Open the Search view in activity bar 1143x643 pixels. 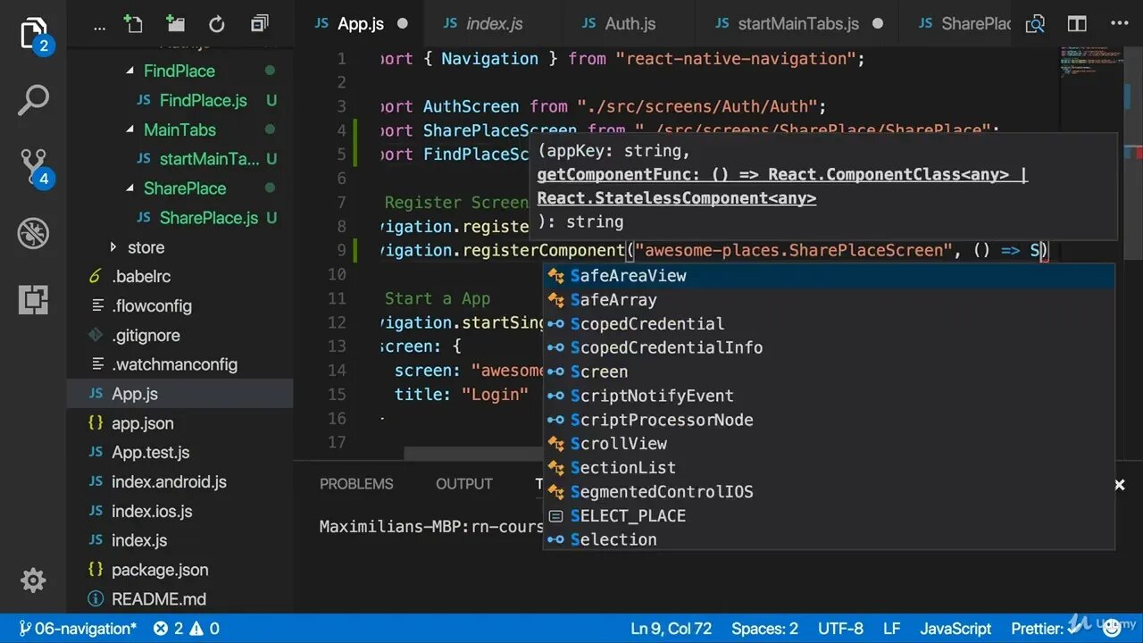33,100
